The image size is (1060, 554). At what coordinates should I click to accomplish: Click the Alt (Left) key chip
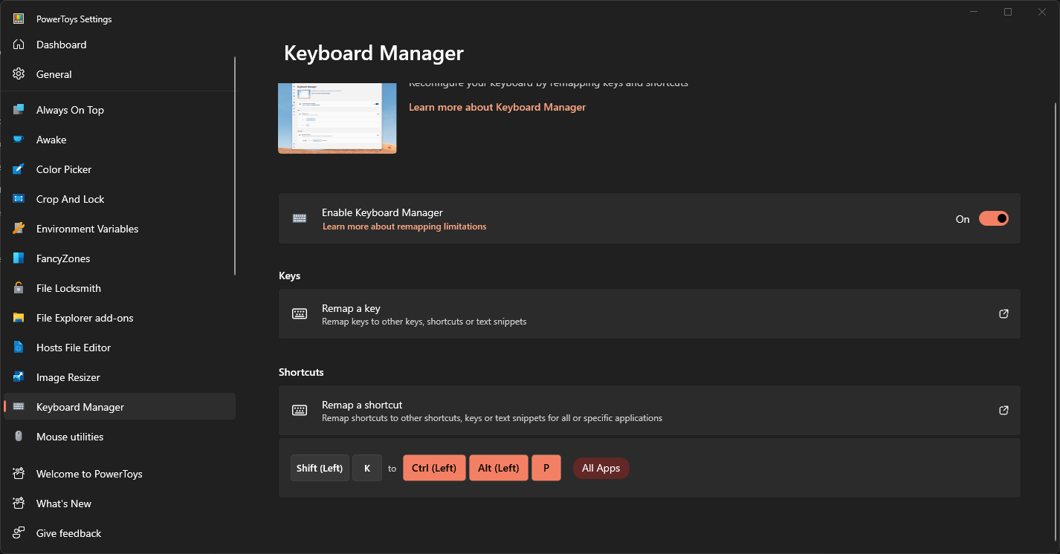(499, 468)
